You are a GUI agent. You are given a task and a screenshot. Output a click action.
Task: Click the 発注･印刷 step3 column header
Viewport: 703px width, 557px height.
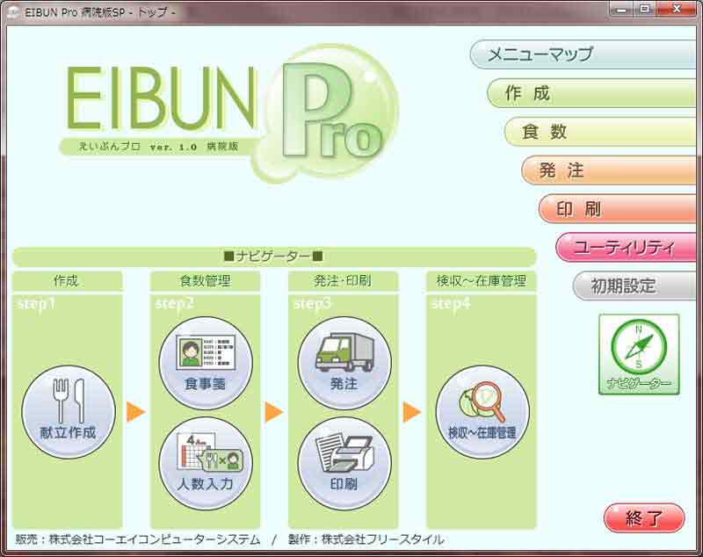click(344, 281)
